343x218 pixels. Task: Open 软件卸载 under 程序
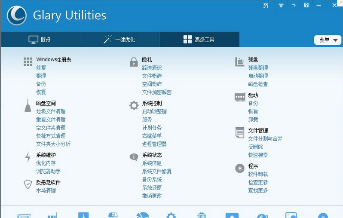pyautogui.click(x=258, y=174)
